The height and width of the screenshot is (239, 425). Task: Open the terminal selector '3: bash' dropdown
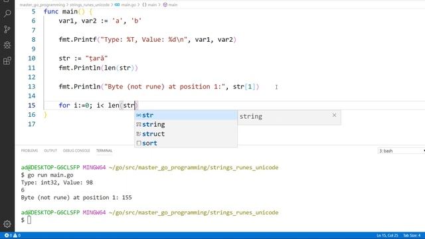tap(401, 151)
